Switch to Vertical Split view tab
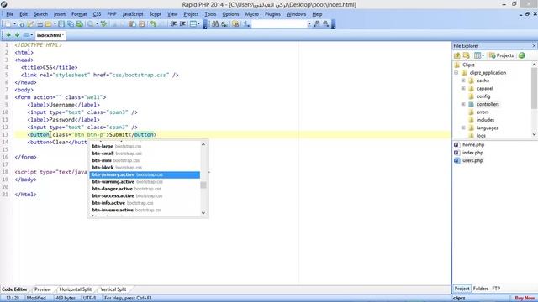This screenshot has width=538, height=302. (113, 289)
